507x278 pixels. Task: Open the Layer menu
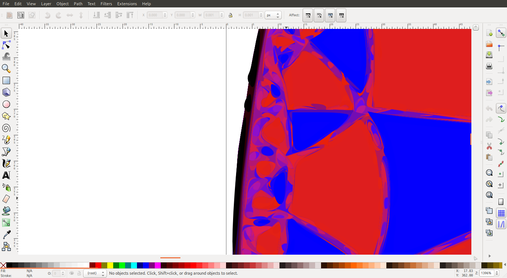pyautogui.click(x=46, y=4)
